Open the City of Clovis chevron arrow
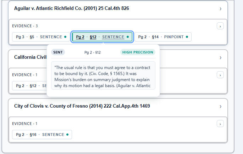Image resolution: width=243 pixels, height=154 pixels. coord(220,106)
